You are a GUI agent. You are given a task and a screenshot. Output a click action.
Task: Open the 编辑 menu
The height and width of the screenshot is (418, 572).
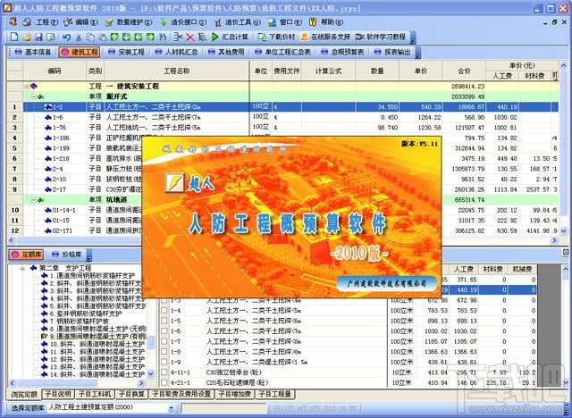click(81, 22)
